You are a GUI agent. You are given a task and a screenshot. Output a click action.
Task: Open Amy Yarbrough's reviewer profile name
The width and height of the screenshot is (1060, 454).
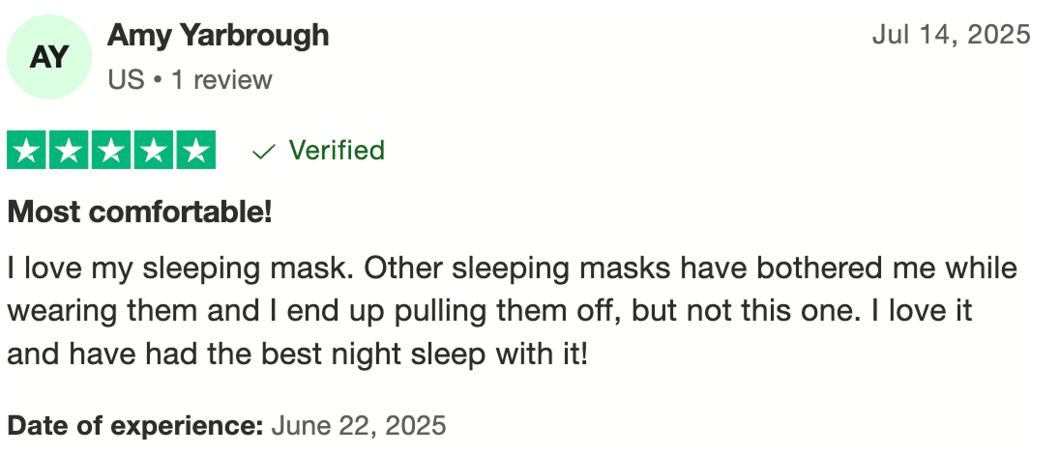[218, 36]
